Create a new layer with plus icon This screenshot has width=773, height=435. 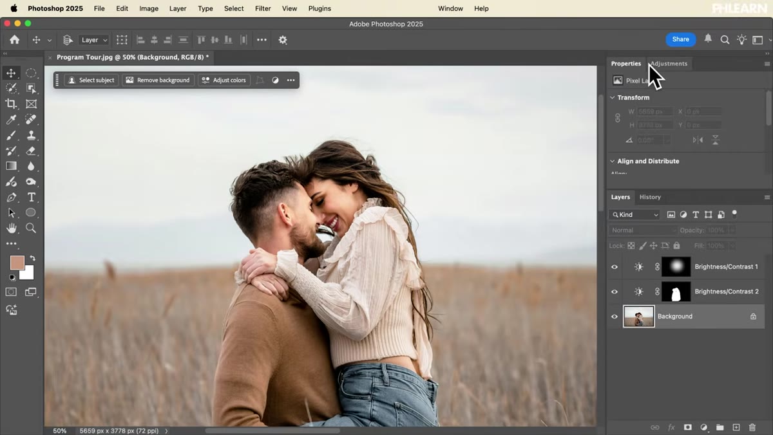(x=736, y=427)
